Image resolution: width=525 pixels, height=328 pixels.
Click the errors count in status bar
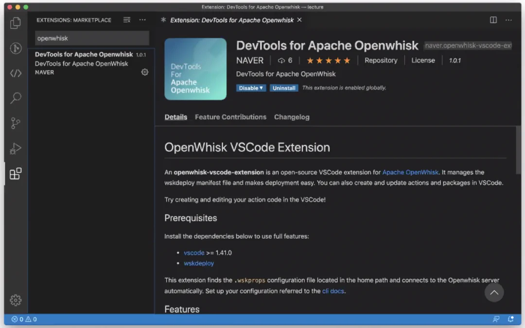pyautogui.click(x=17, y=319)
